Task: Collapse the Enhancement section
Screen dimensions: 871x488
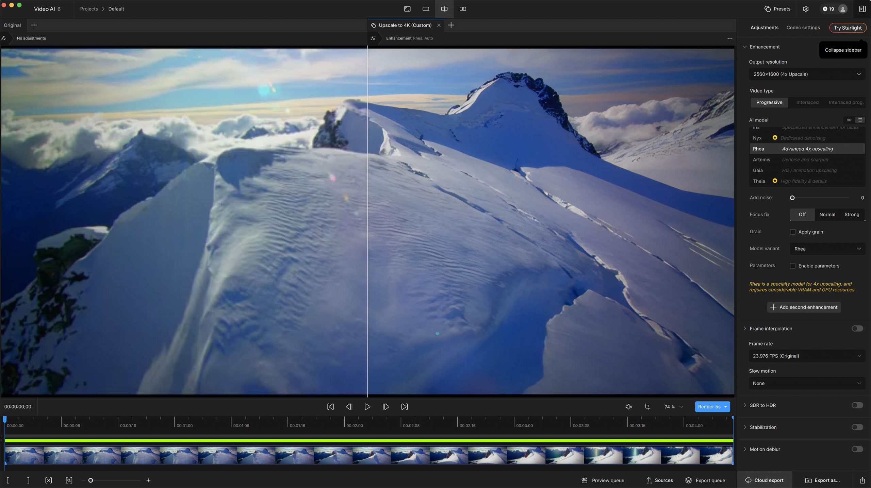Action: click(x=745, y=47)
